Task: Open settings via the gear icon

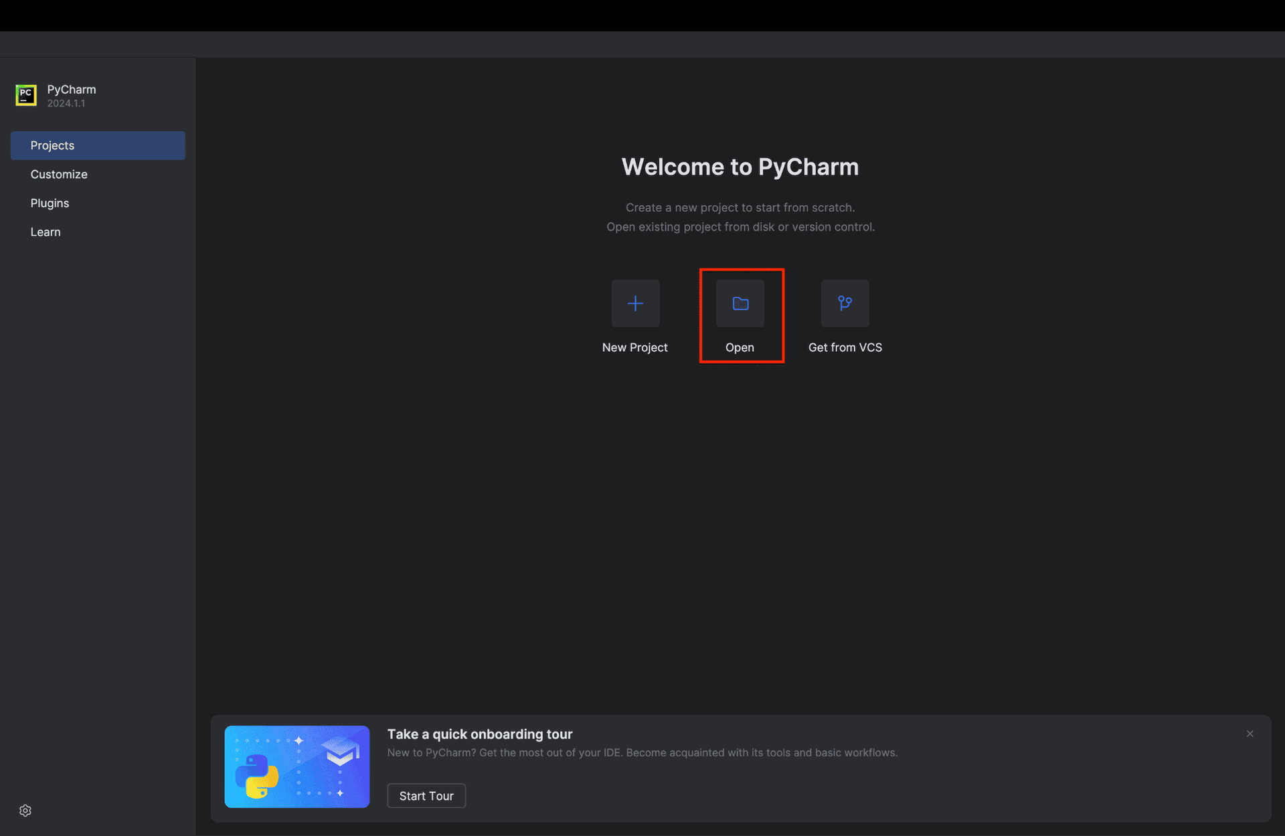Action: [25, 811]
